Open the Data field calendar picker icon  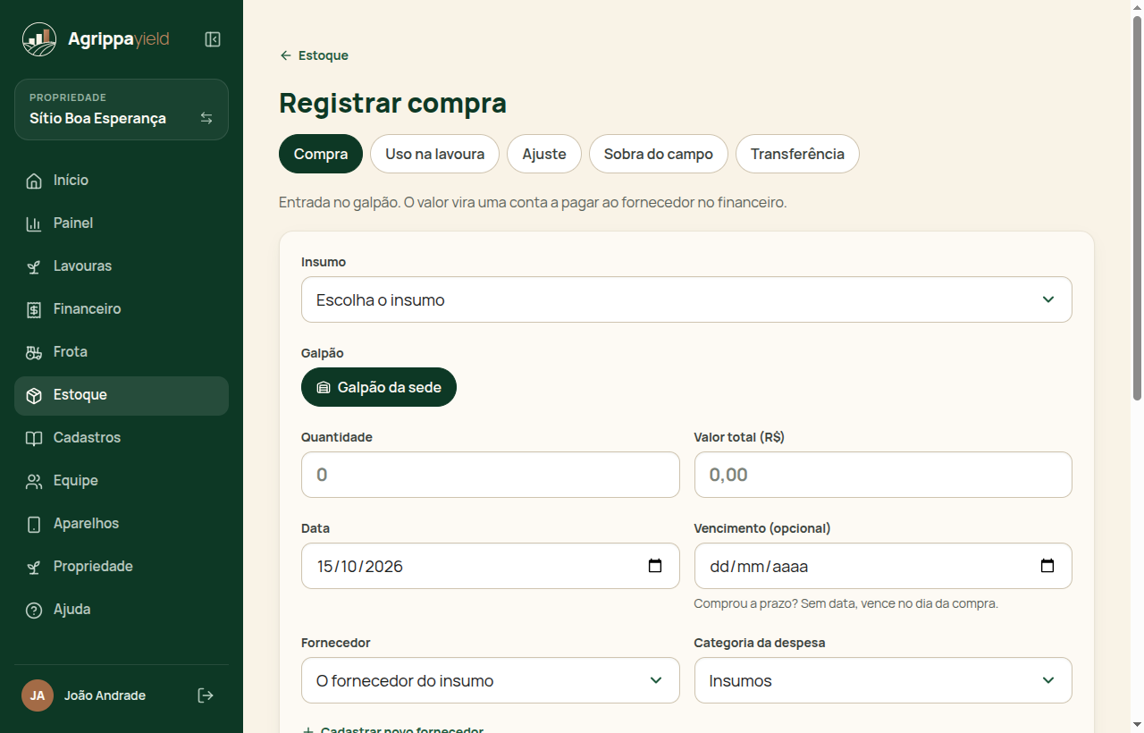tap(655, 566)
